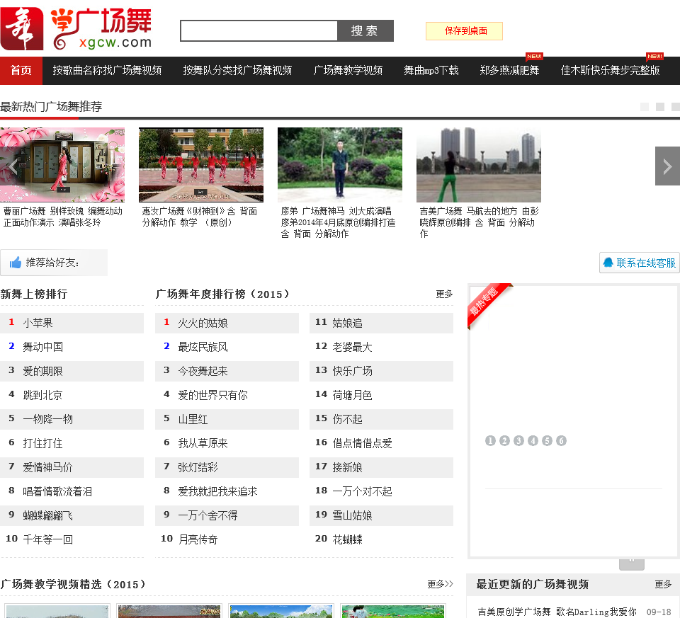Open 按歌曲名称找广场舞视频 menu item
This screenshot has width=680, height=618.
coord(107,70)
